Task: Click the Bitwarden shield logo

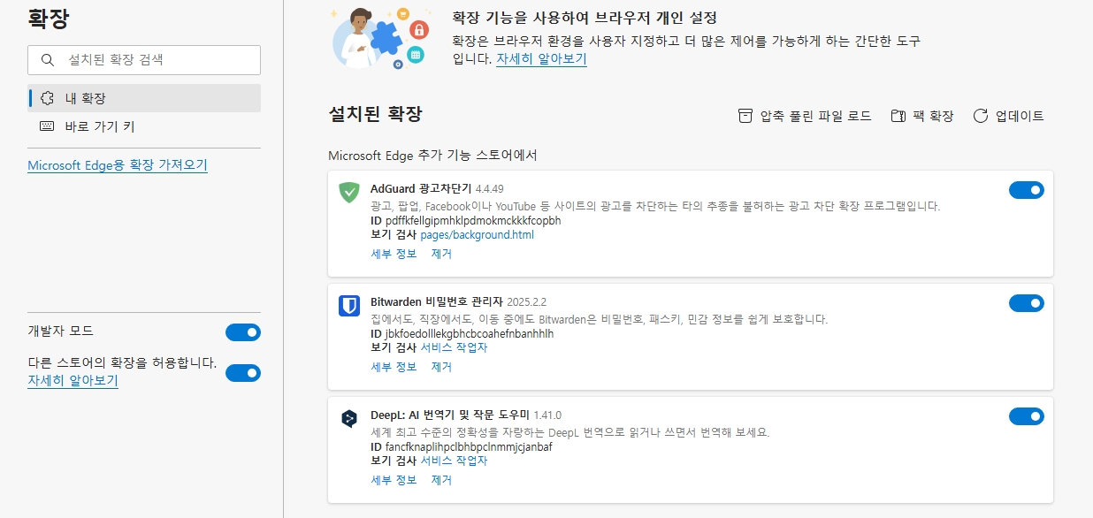Action: [x=349, y=306]
